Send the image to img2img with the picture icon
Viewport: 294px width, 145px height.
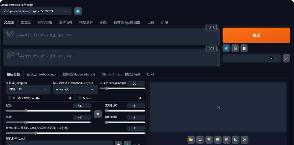tap(218, 140)
